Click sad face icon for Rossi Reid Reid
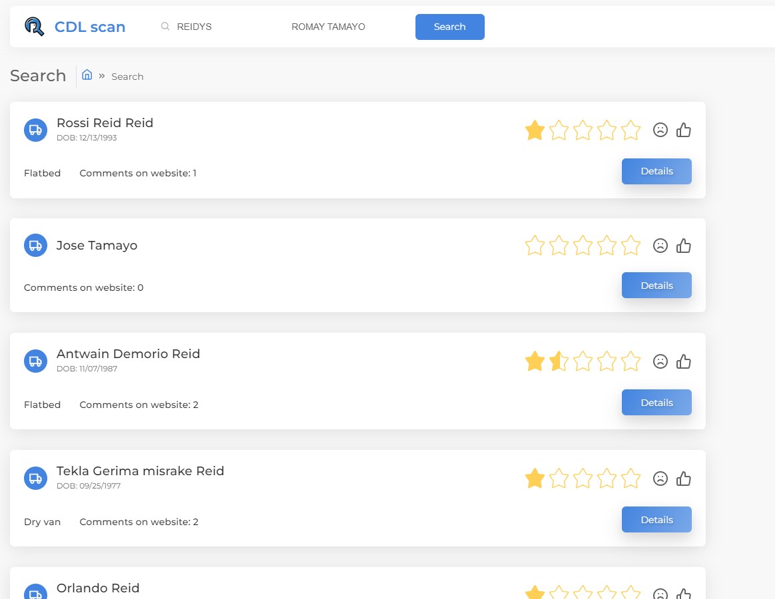This screenshot has height=599, width=775. tap(660, 130)
